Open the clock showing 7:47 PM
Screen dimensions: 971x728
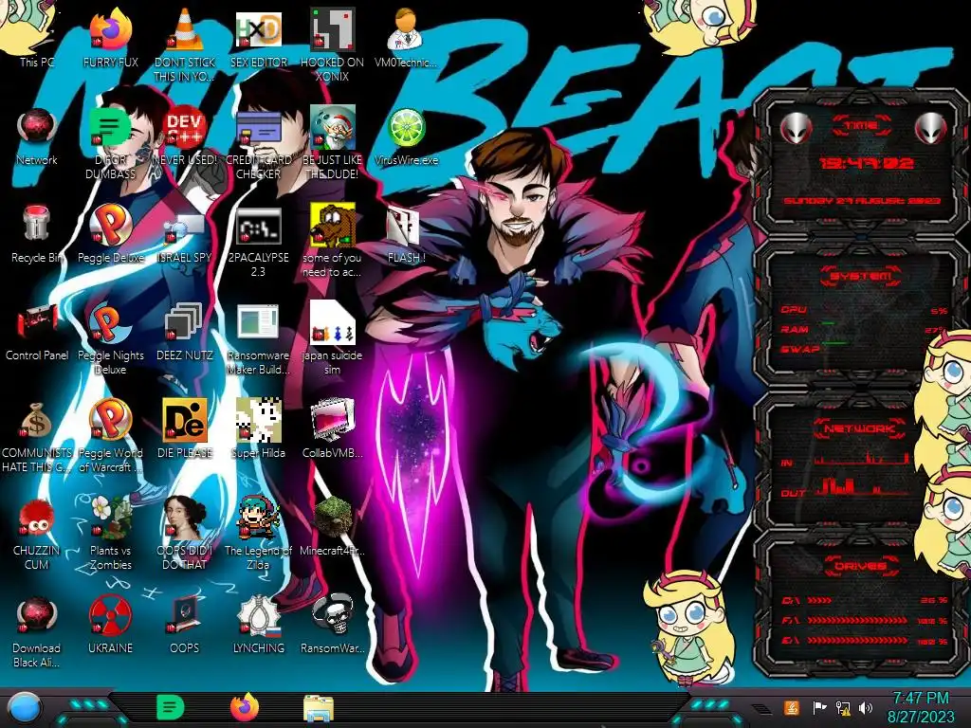(x=921, y=707)
